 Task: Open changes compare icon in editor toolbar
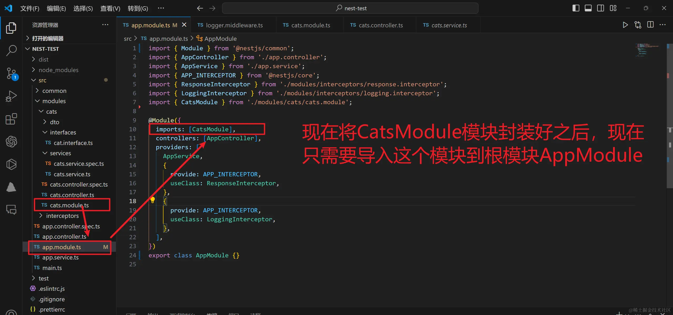coord(638,25)
